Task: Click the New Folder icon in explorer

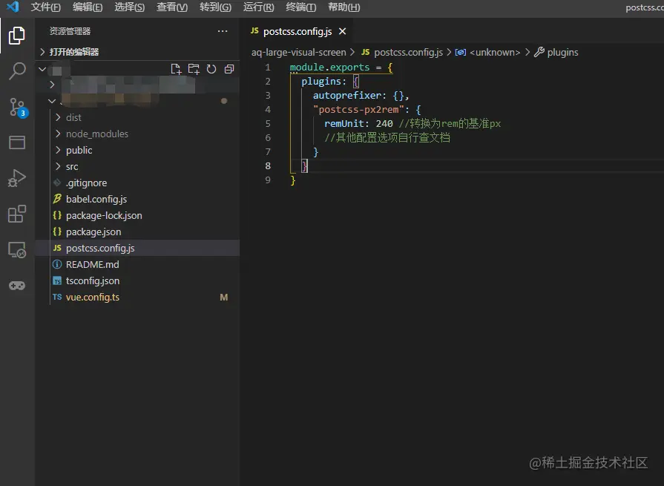Action: [x=194, y=69]
